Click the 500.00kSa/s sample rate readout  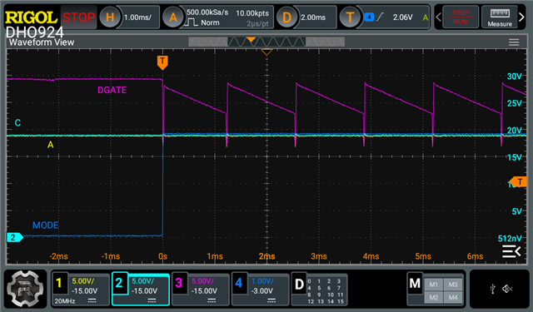click(207, 12)
